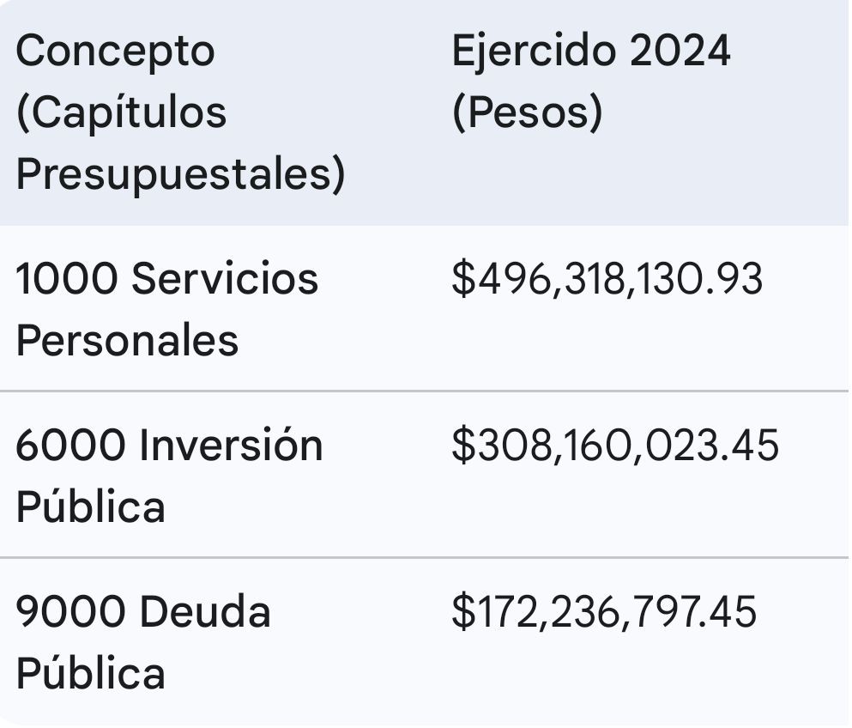This screenshot has height=728, width=852.
Task: Click the word "Inversión"
Action: coord(231,446)
